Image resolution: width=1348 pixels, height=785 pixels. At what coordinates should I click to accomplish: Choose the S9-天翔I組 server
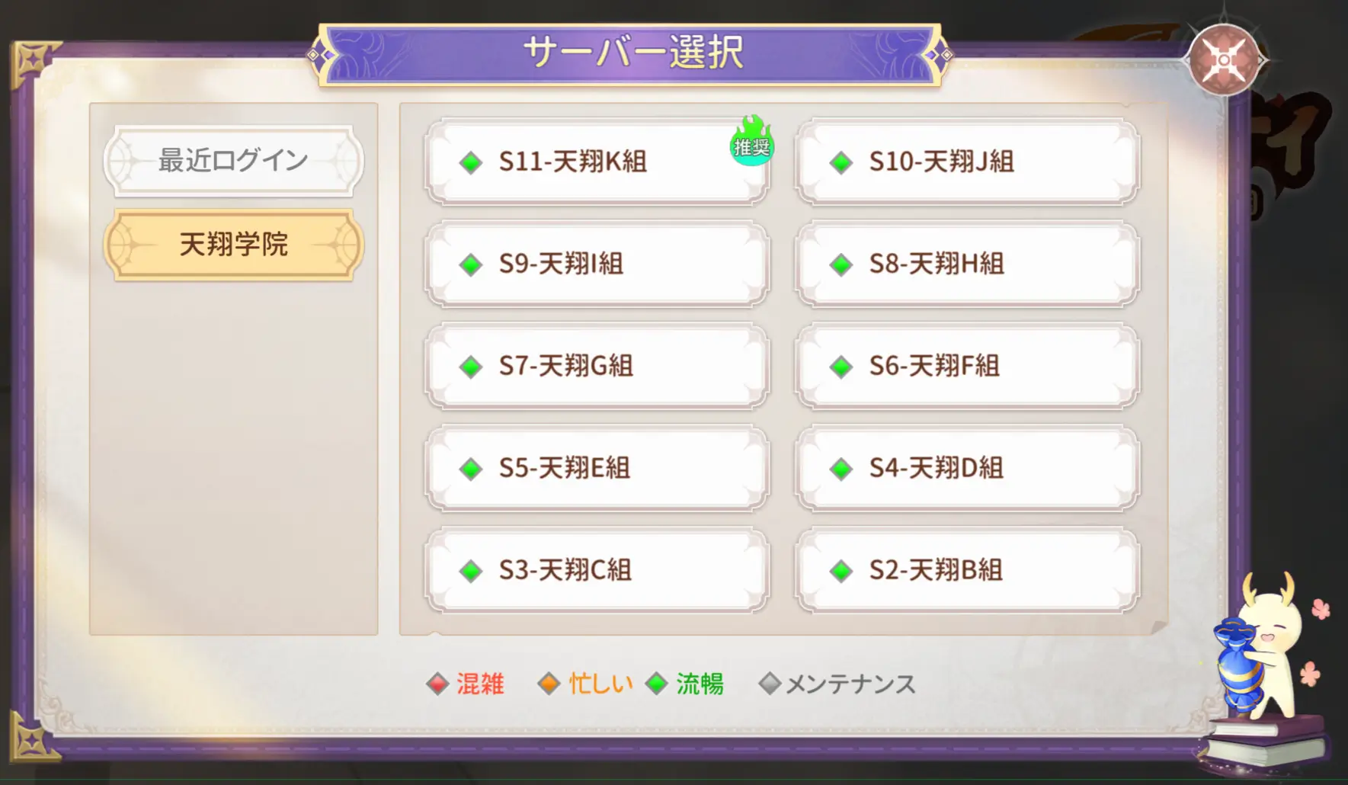596,264
